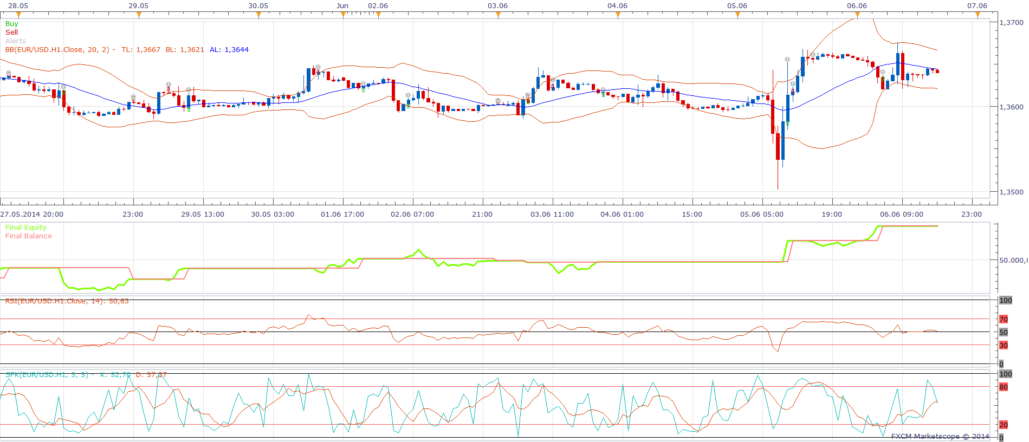The height and width of the screenshot is (442, 1029).
Task: Click the 19:00 time label
Action: [832, 214]
